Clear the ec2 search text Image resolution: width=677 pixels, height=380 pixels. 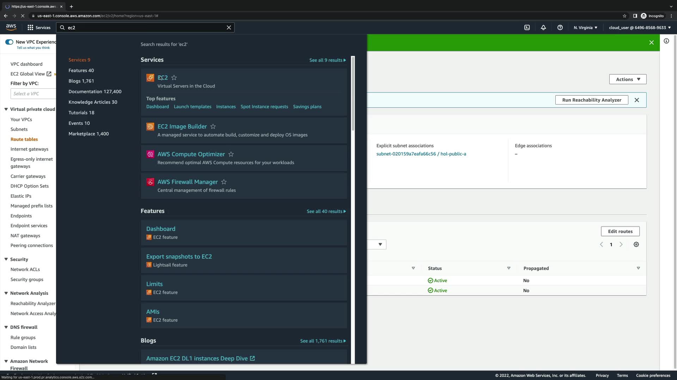point(229,27)
